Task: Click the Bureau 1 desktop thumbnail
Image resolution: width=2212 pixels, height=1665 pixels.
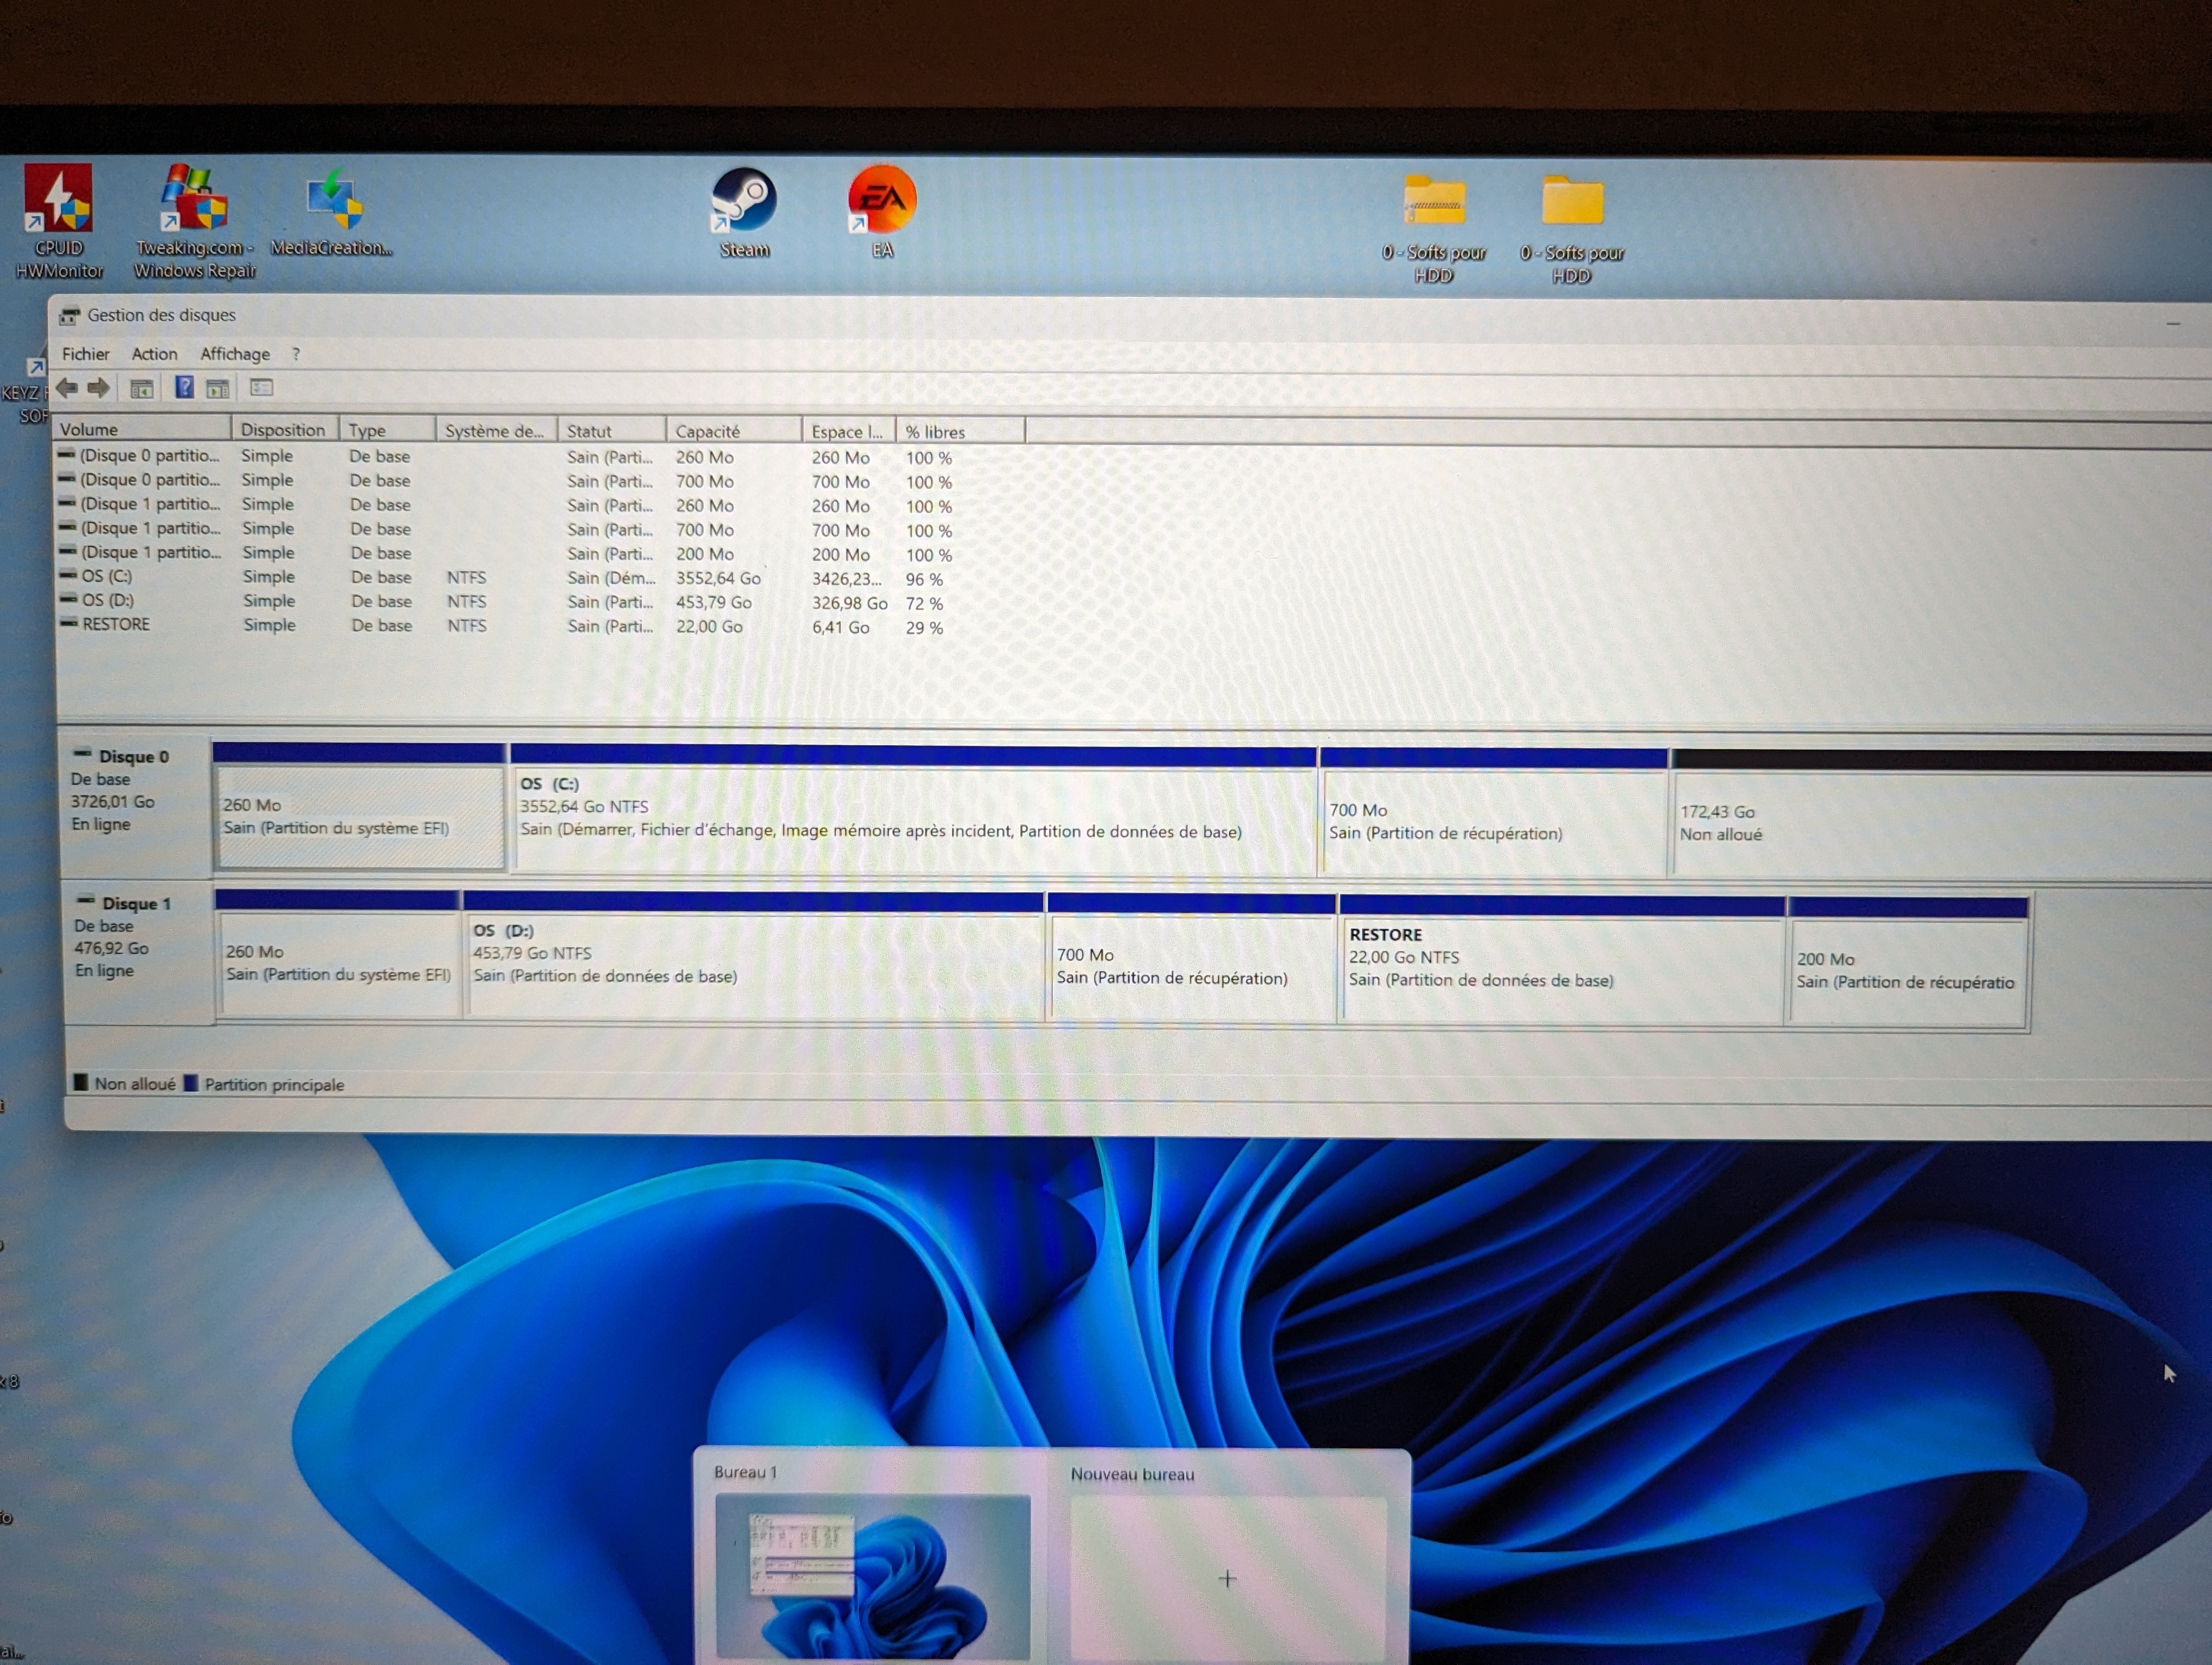Action: pyautogui.click(x=872, y=1574)
